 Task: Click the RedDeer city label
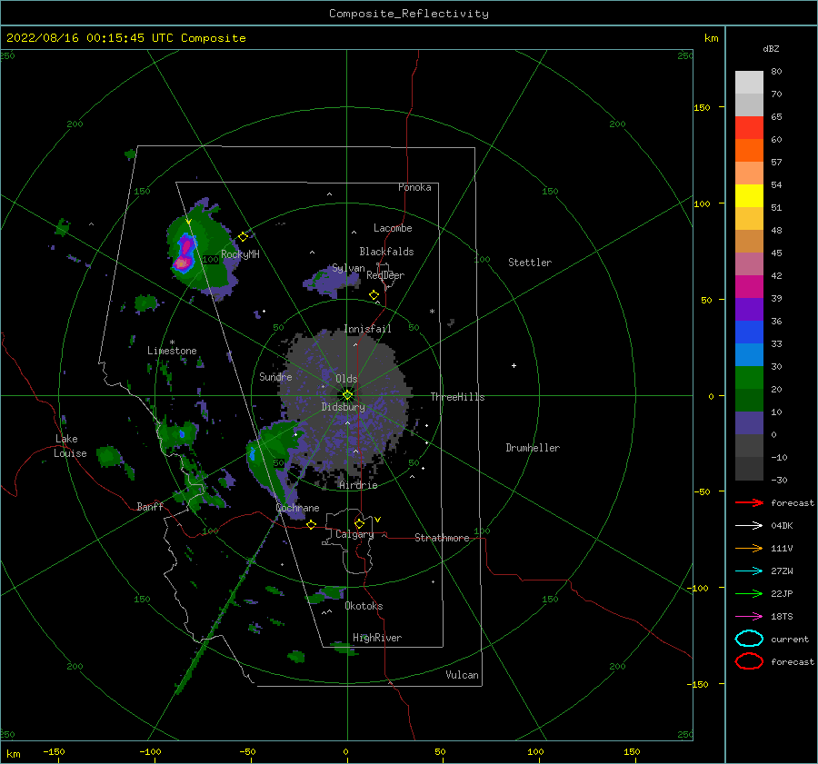(x=385, y=275)
